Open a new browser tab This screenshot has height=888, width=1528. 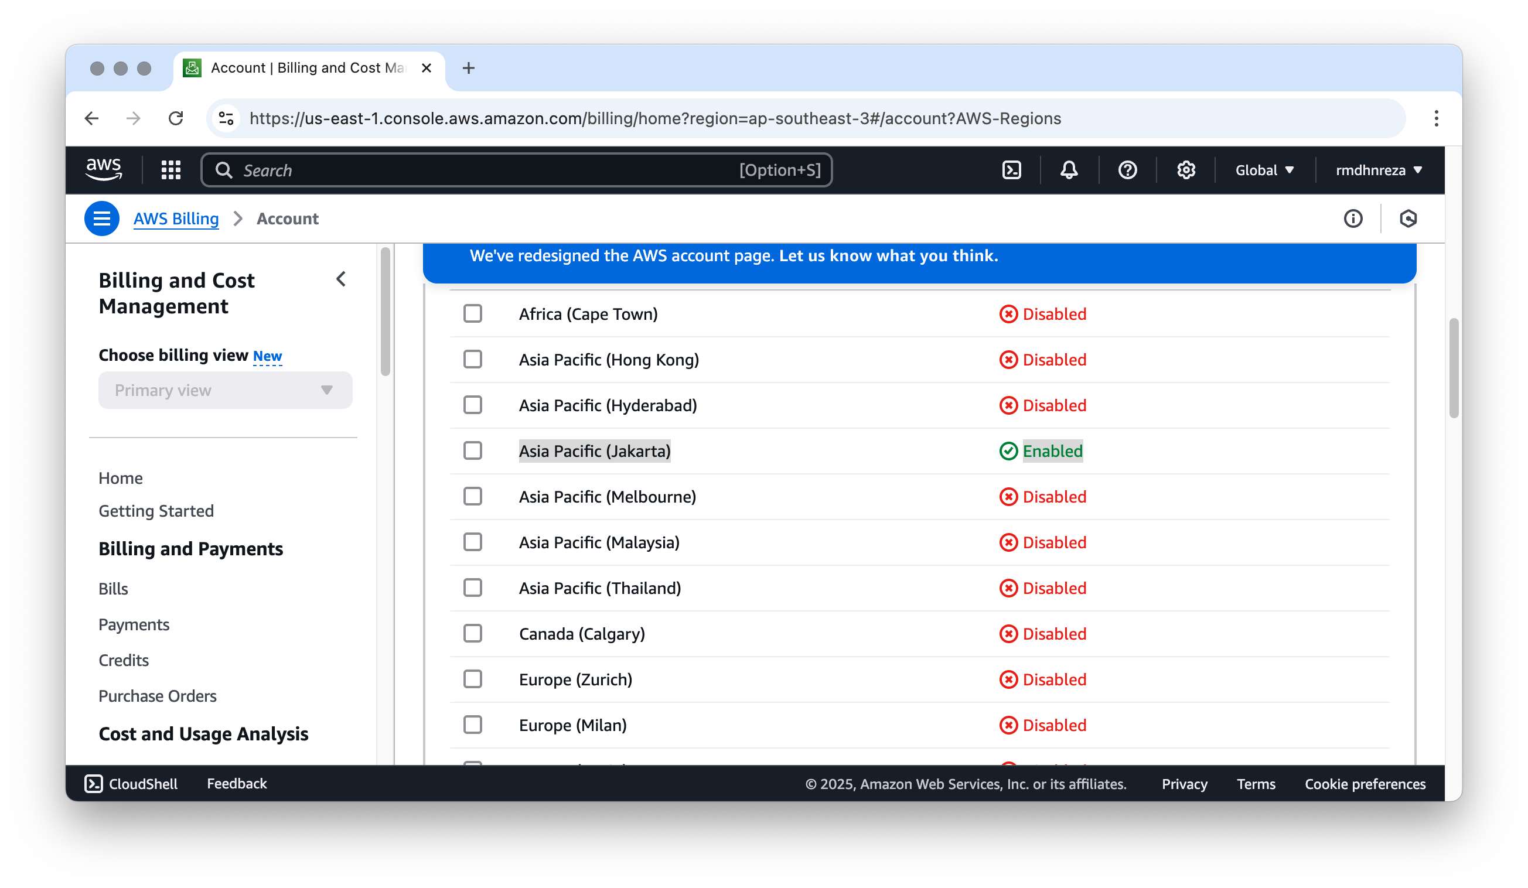point(468,68)
